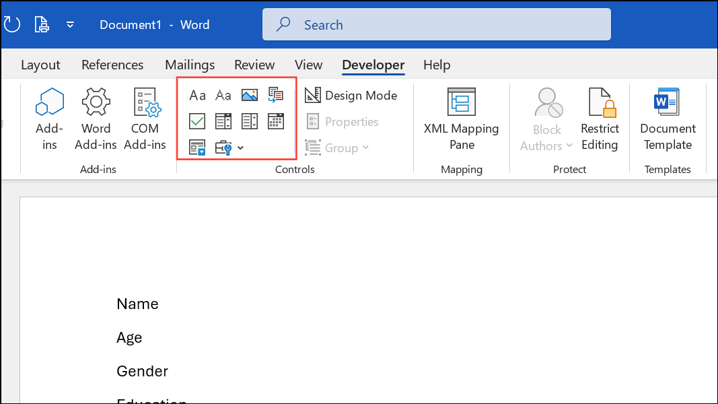Viewport: 718px width, 404px height.
Task: Toggle Design Mode on
Action: (351, 95)
